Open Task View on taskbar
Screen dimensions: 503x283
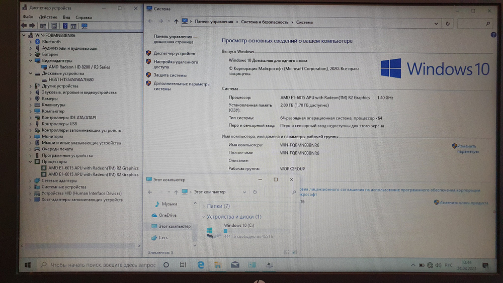click(x=183, y=265)
